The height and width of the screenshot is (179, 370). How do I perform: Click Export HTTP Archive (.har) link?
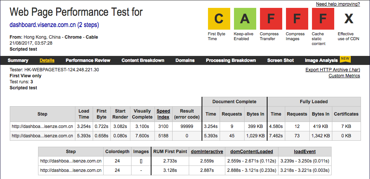pos(333,70)
